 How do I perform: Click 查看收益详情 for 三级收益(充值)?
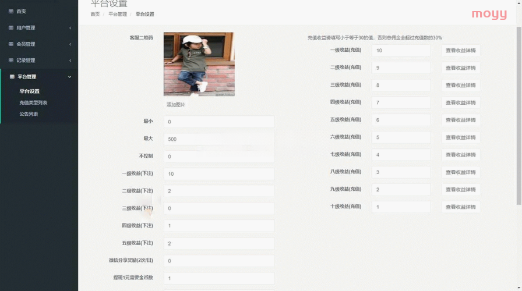click(x=461, y=85)
